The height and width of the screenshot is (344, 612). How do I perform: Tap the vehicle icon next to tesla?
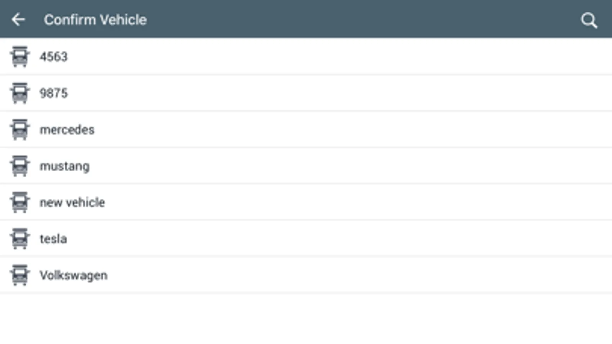(20, 239)
